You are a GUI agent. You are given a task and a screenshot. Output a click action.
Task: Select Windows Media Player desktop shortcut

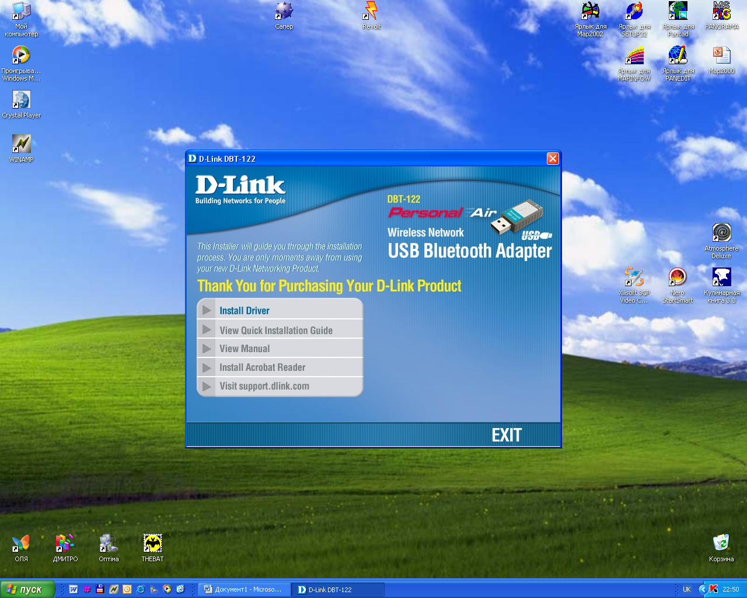22,64
